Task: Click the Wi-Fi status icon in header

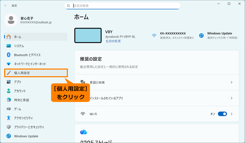Action: coord(154,35)
